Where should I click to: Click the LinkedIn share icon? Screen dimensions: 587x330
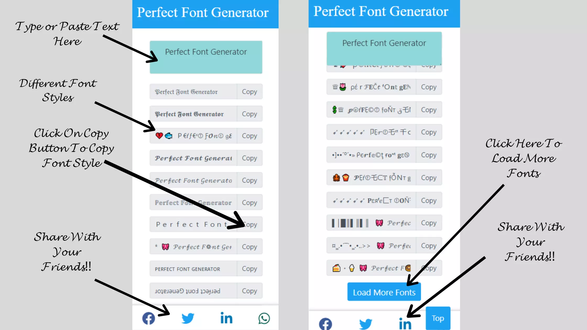point(226,318)
